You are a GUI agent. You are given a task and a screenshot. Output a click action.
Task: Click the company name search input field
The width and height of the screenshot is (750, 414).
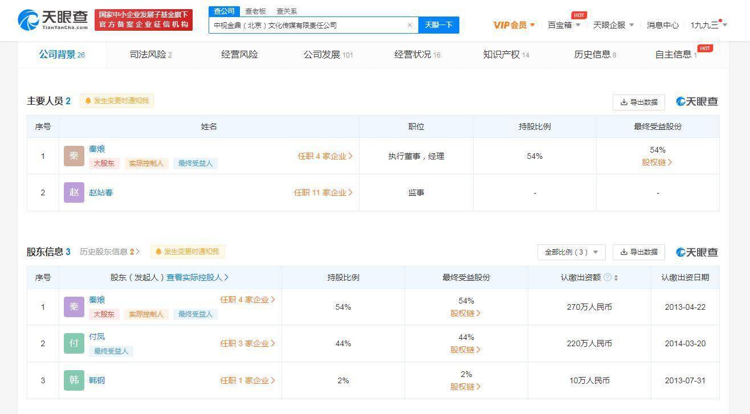coord(308,25)
